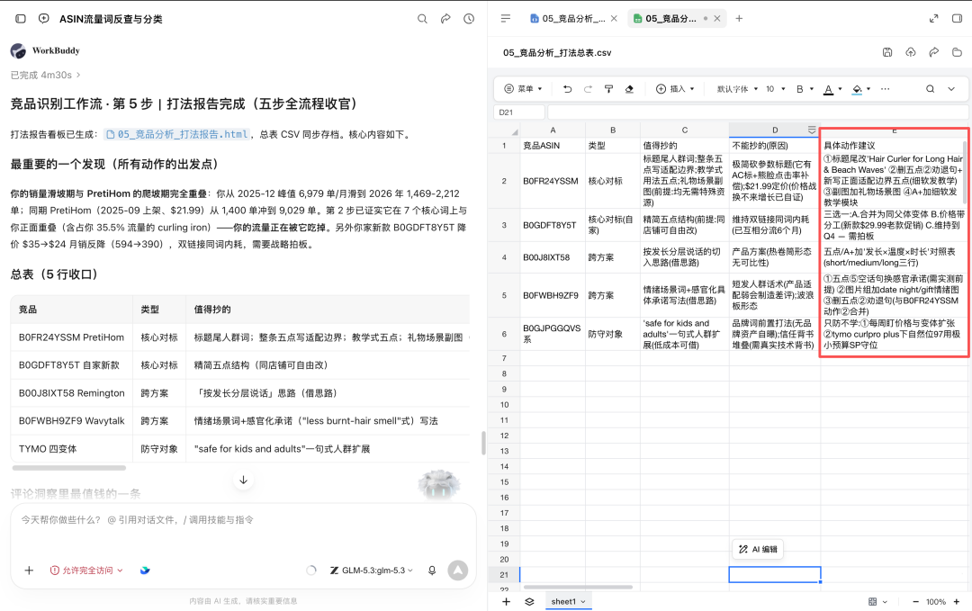The width and height of the screenshot is (972, 611).
Task: Search within the spreadsheet
Action: [x=931, y=89]
